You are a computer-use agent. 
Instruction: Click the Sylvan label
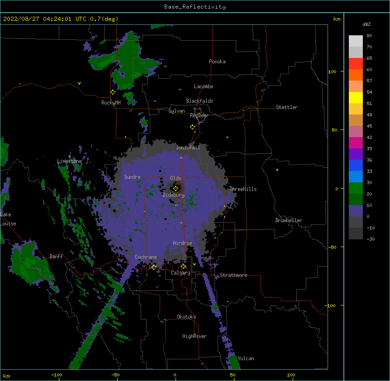[x=176, y=111]
